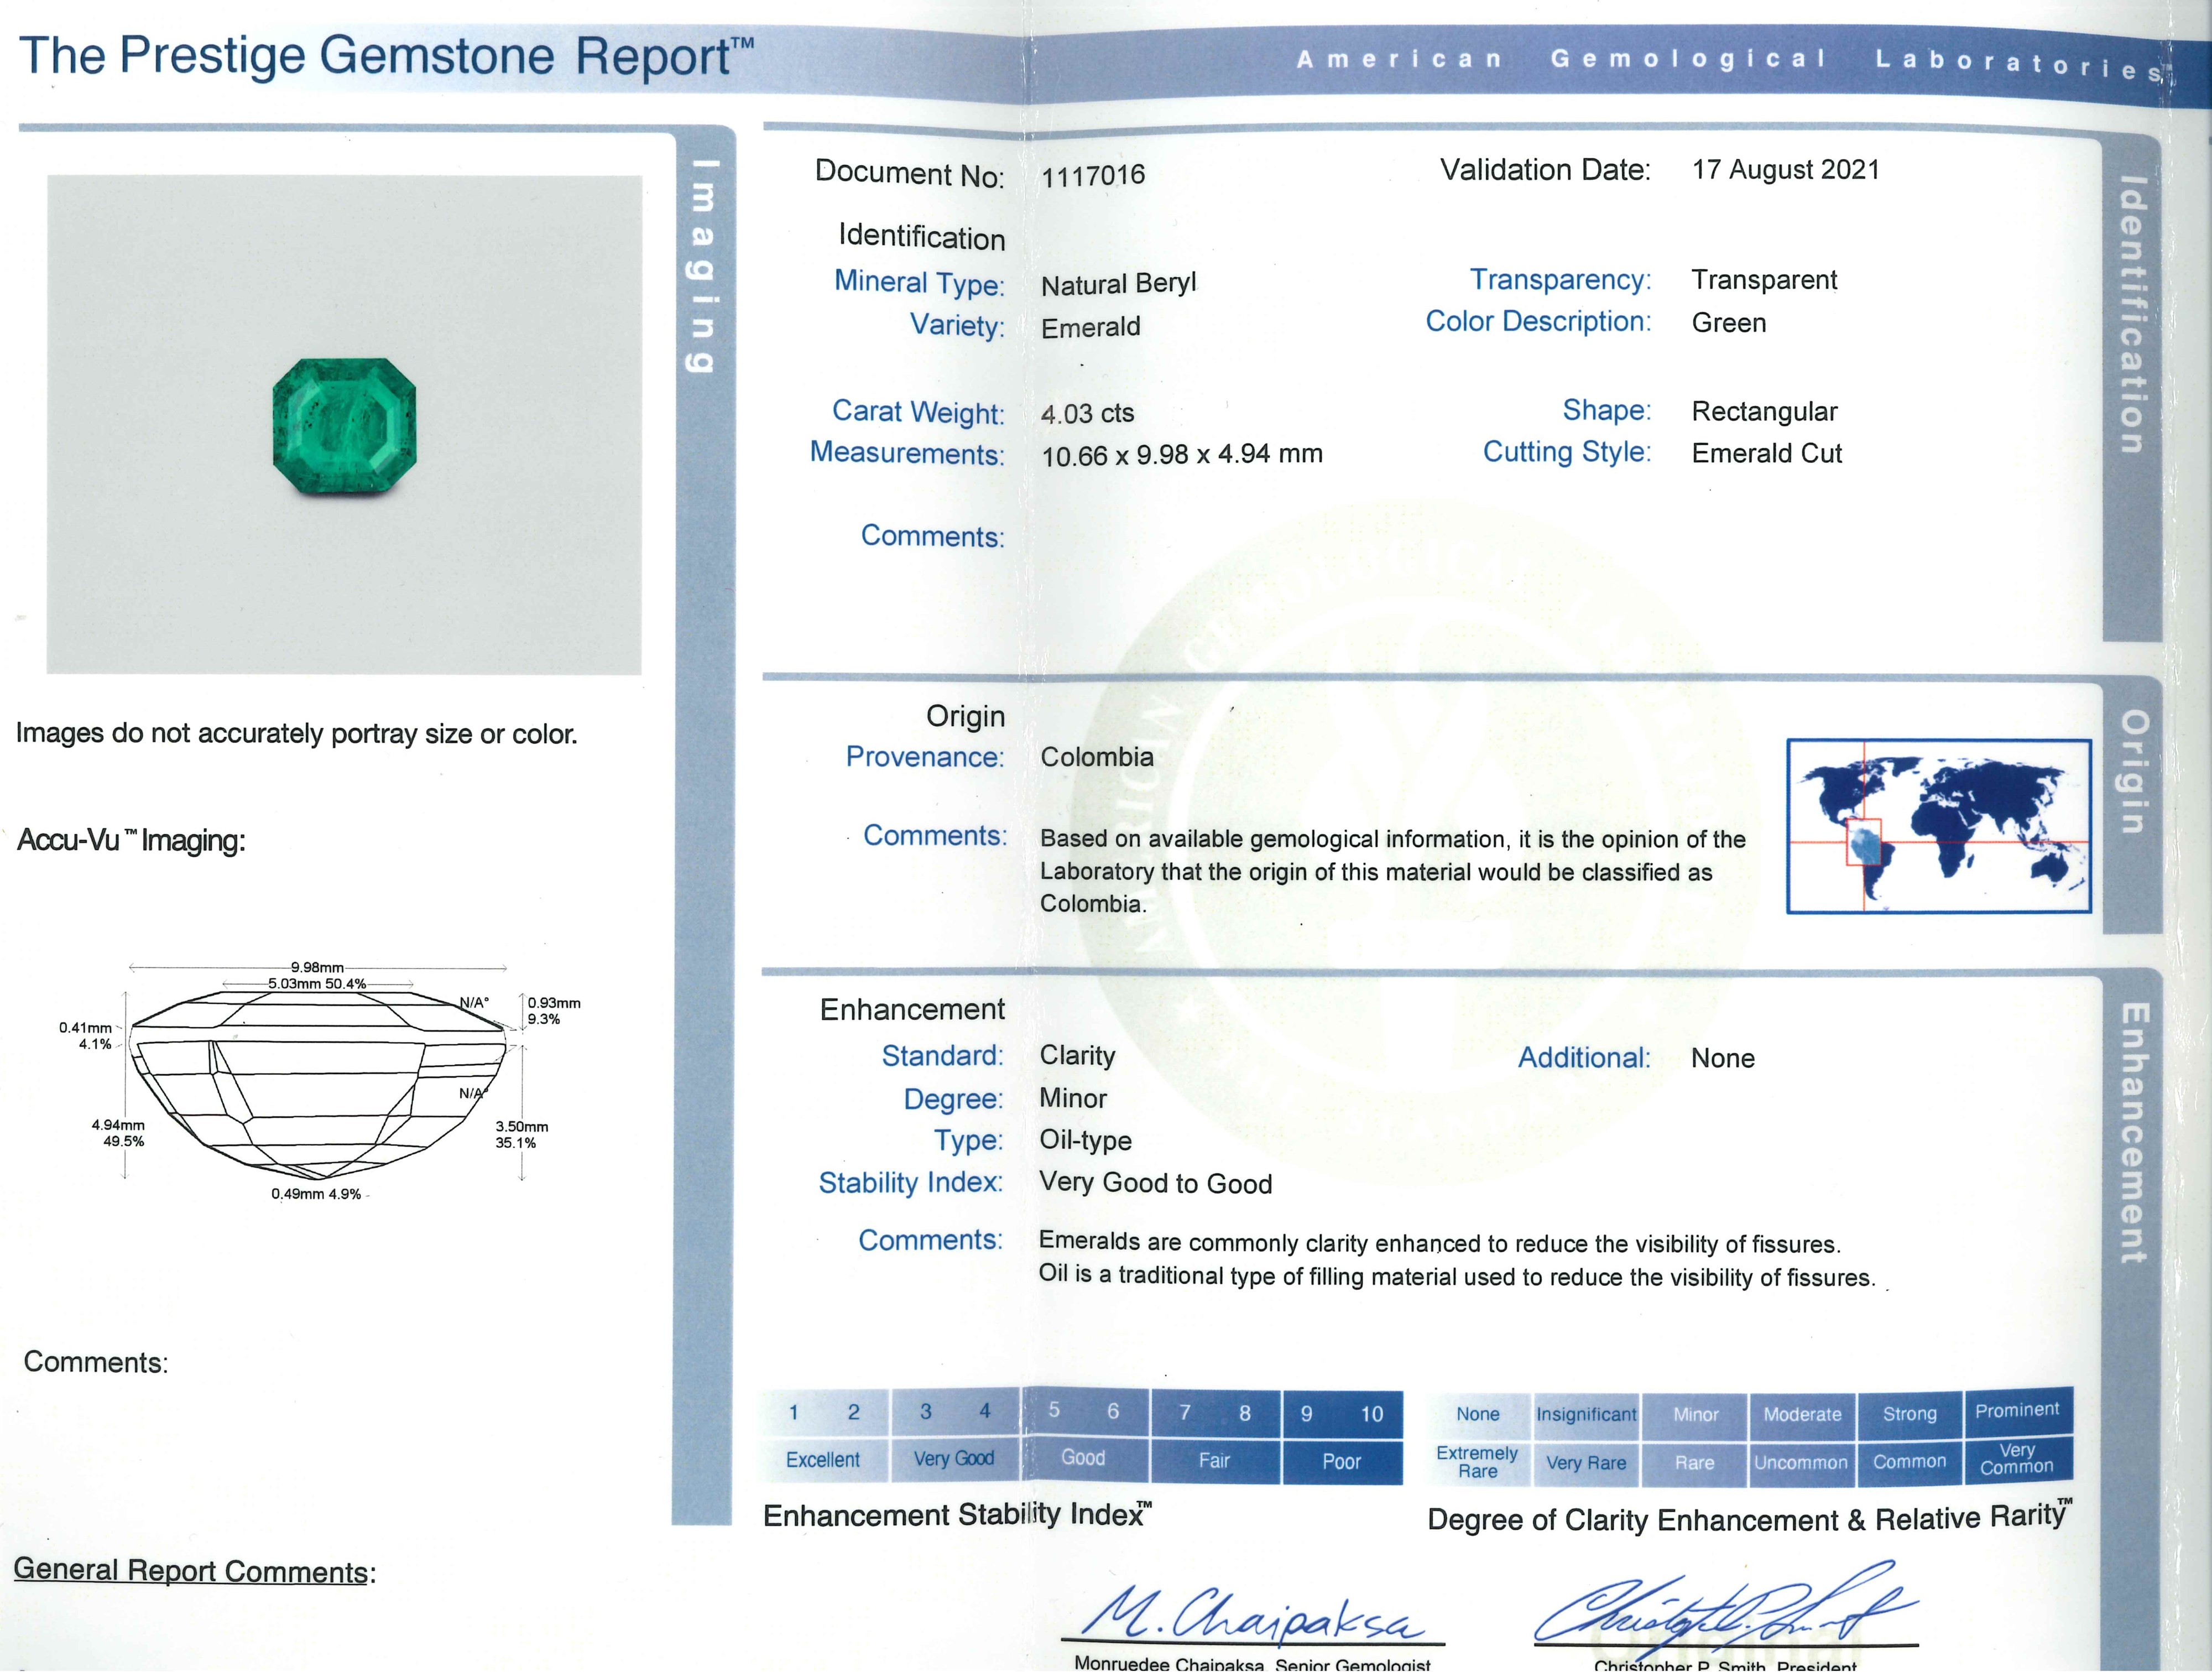Click the validation date 17 August 2021
2212x1672 pixels.
pos(1785,170)
